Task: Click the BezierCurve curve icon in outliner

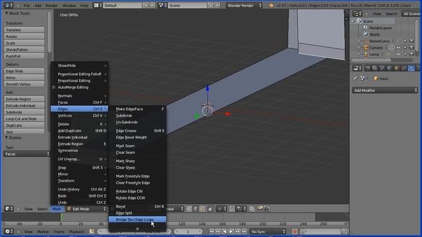Action: point(366,41)
